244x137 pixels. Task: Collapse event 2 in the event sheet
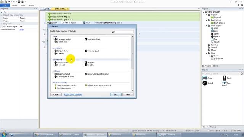click(x=45, y=30)
